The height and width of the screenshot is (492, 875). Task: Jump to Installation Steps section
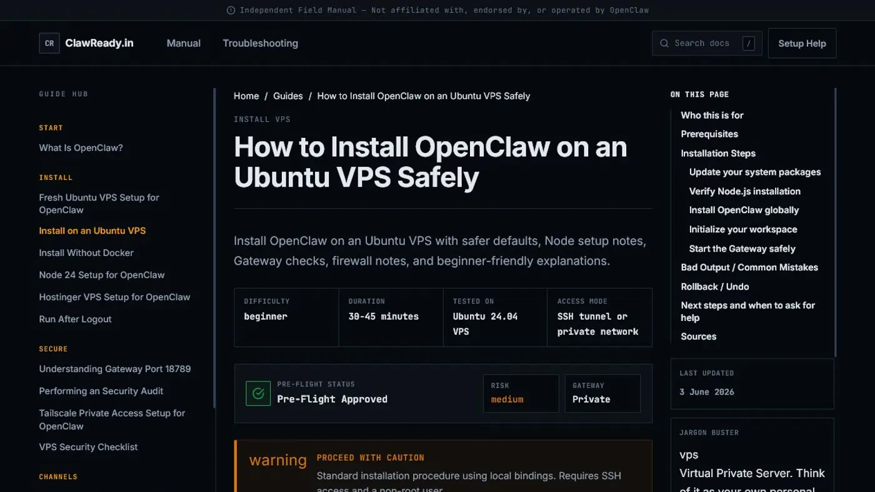pos(718,153)
